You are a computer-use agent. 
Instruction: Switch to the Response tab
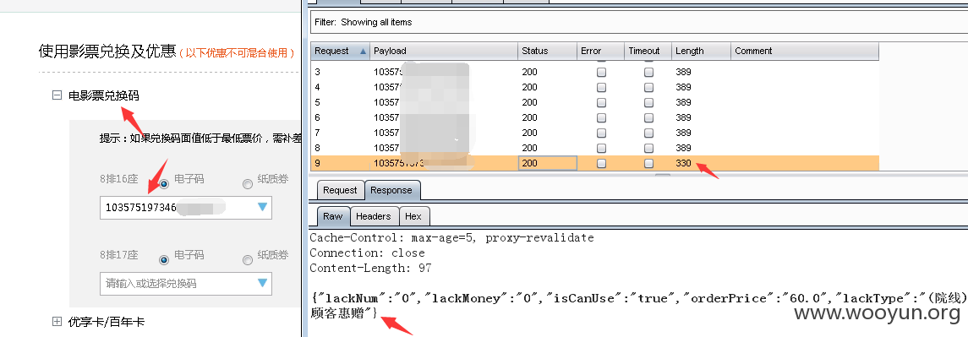point(392,190)
